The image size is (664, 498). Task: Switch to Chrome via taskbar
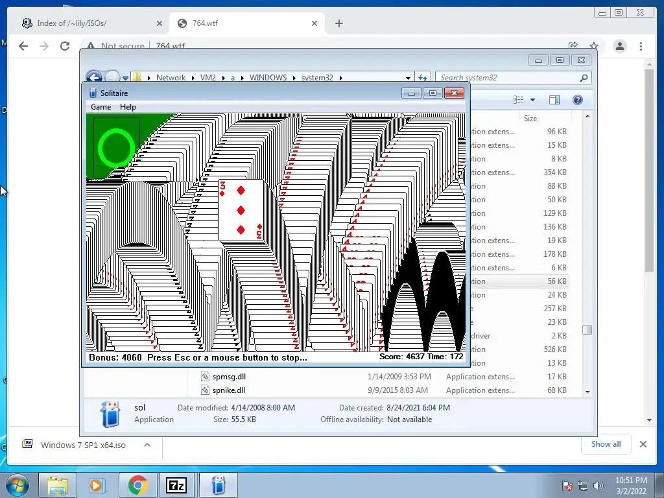137,485
